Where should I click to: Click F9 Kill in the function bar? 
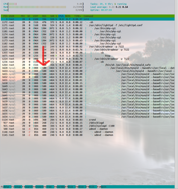tap(92, 187)
